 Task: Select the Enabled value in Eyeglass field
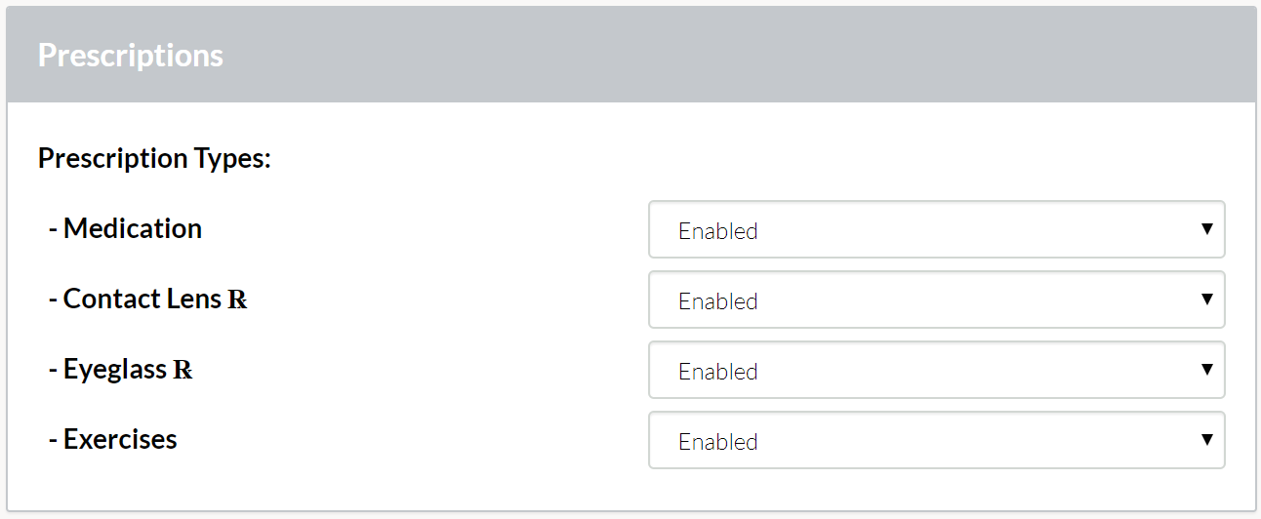[718, 372]
